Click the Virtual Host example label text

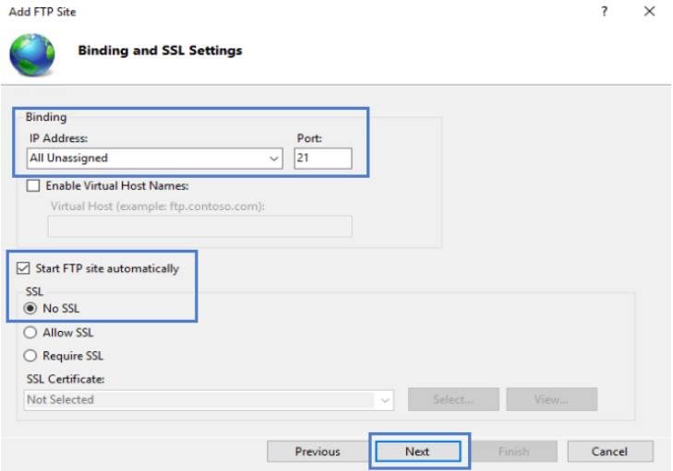[x=158, y=206]
